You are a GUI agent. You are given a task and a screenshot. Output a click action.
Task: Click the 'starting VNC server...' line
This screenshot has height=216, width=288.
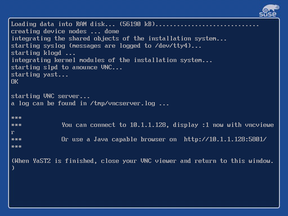point(50,96)
